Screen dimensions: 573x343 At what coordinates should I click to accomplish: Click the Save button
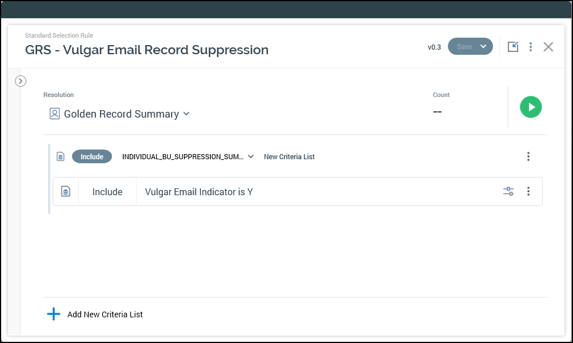pos(464,47)
